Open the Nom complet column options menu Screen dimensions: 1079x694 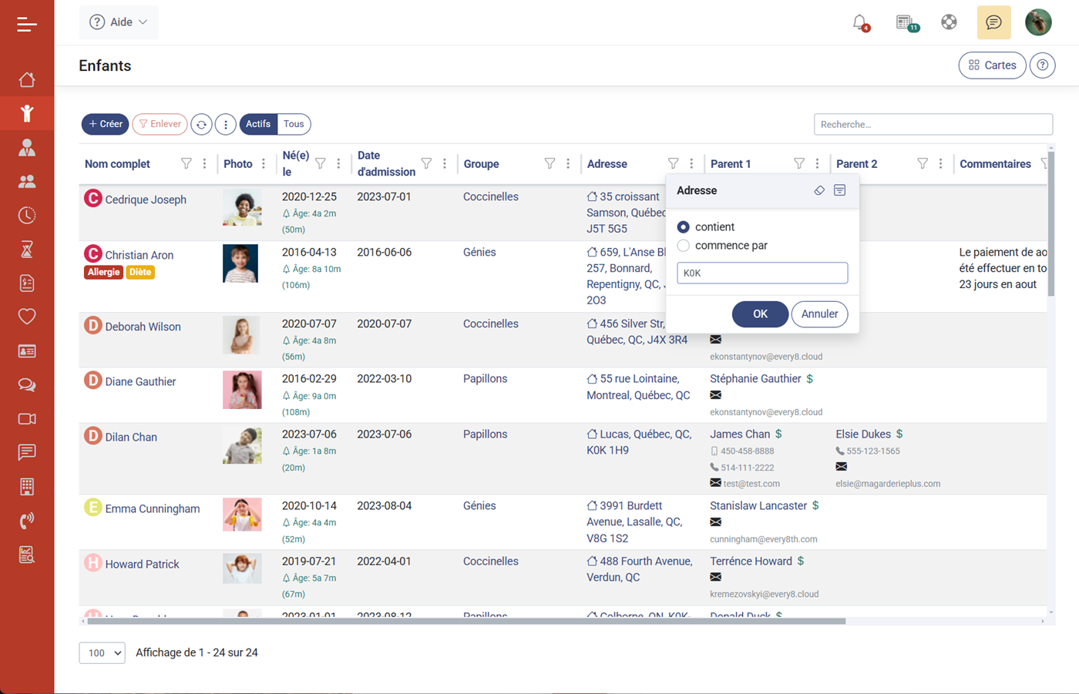203,163
